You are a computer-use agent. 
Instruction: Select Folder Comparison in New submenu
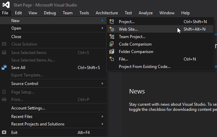point(160,52)
